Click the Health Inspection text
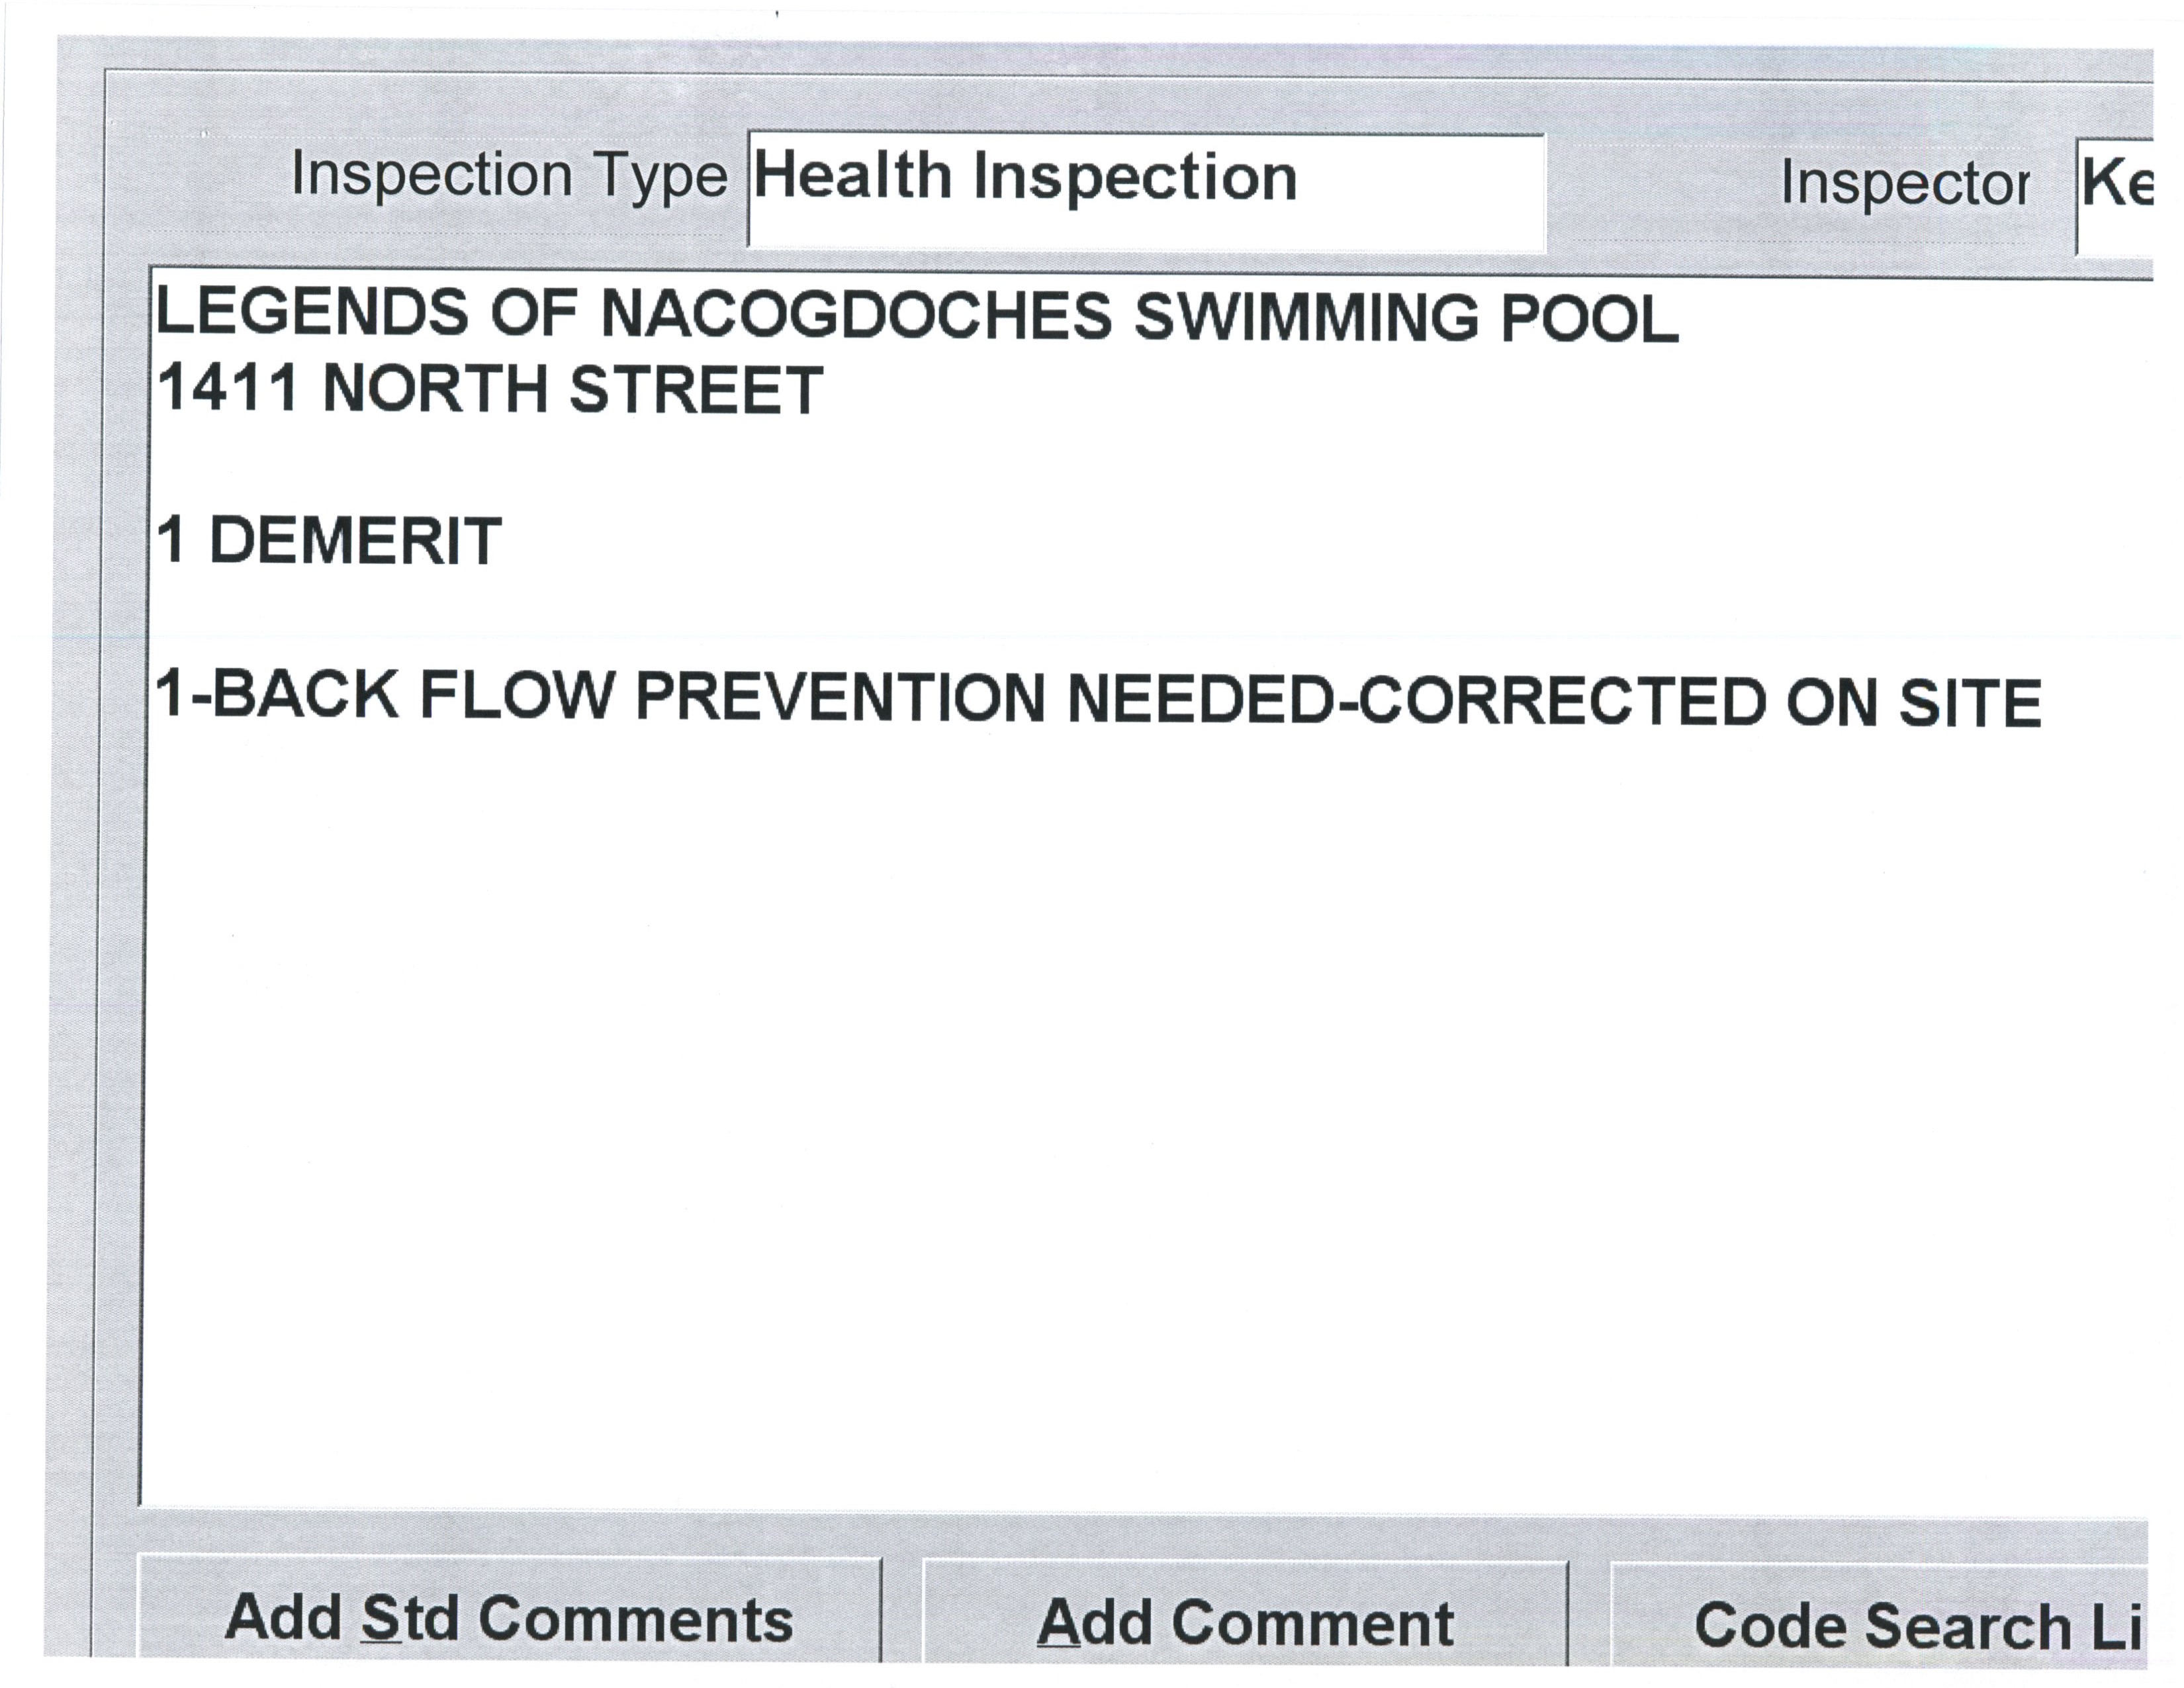2184x1688 pixels. (1025, 177)
